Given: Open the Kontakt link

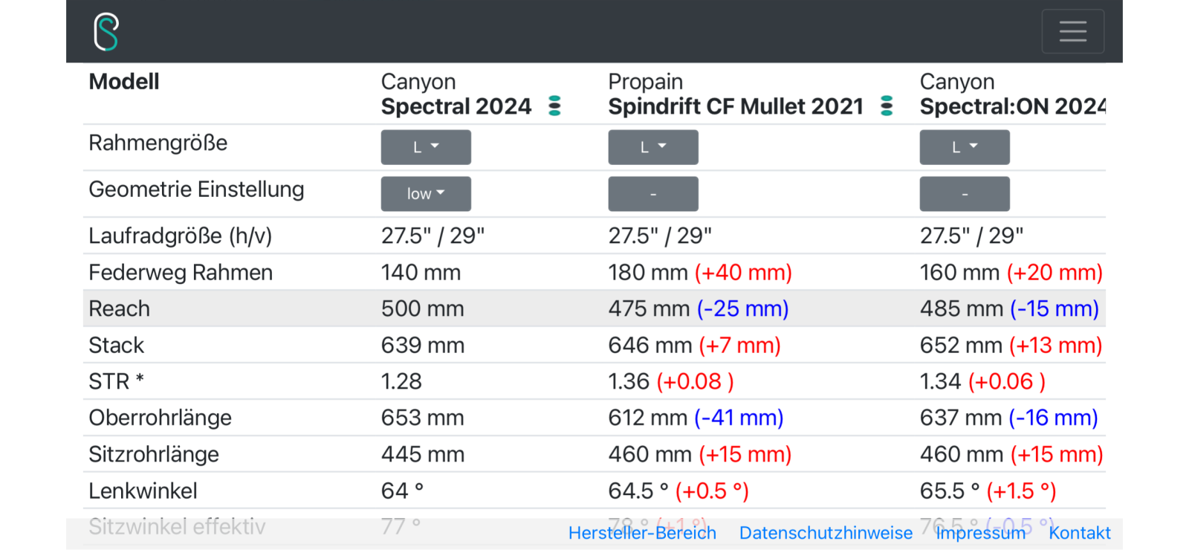Looking at the screenshot, I should pos(1080,533).
